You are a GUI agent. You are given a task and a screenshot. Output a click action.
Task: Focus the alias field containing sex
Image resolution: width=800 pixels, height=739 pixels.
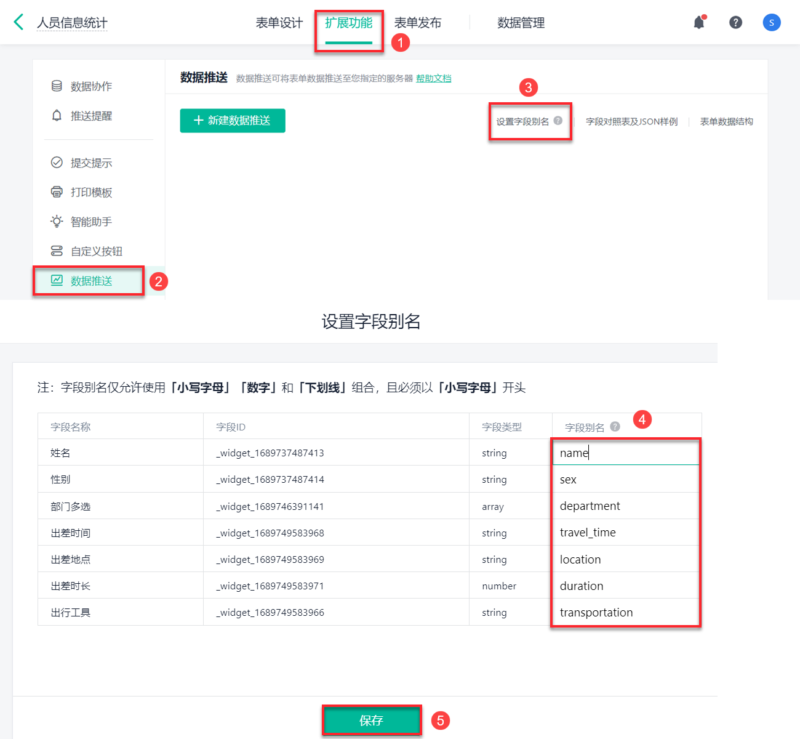point(626,479)
